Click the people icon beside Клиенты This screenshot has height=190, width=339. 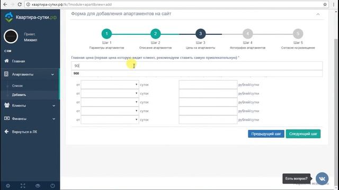7,105
